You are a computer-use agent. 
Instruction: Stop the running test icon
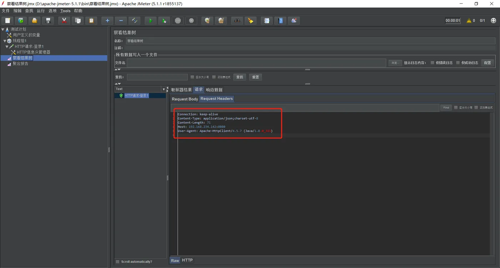coord(177,21)
